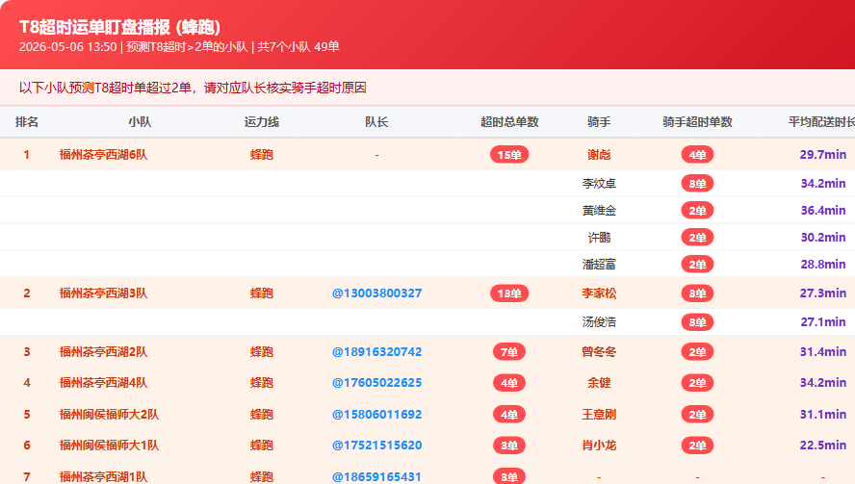The image size is (855, 484).
Task: Select rider name 许鹏
Action: [x=599, y=238]
